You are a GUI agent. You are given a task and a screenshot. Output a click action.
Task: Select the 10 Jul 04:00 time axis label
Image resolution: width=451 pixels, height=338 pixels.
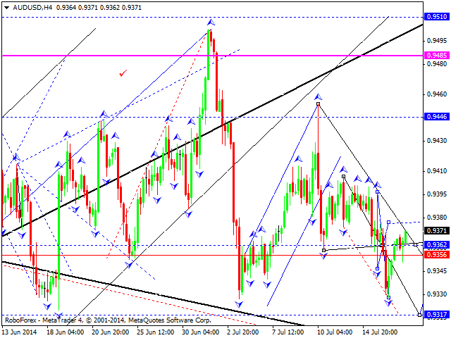334,332
